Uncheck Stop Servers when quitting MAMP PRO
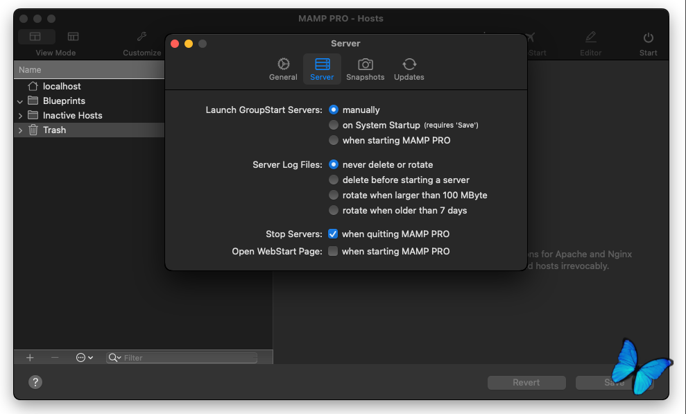Screen dimensions: 686x414 (x=333, y=234)
